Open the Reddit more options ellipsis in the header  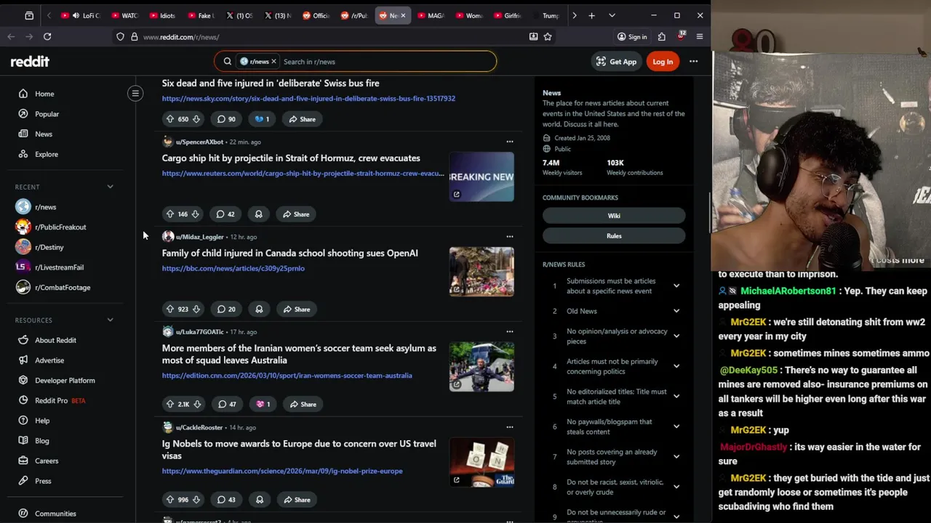693,62
